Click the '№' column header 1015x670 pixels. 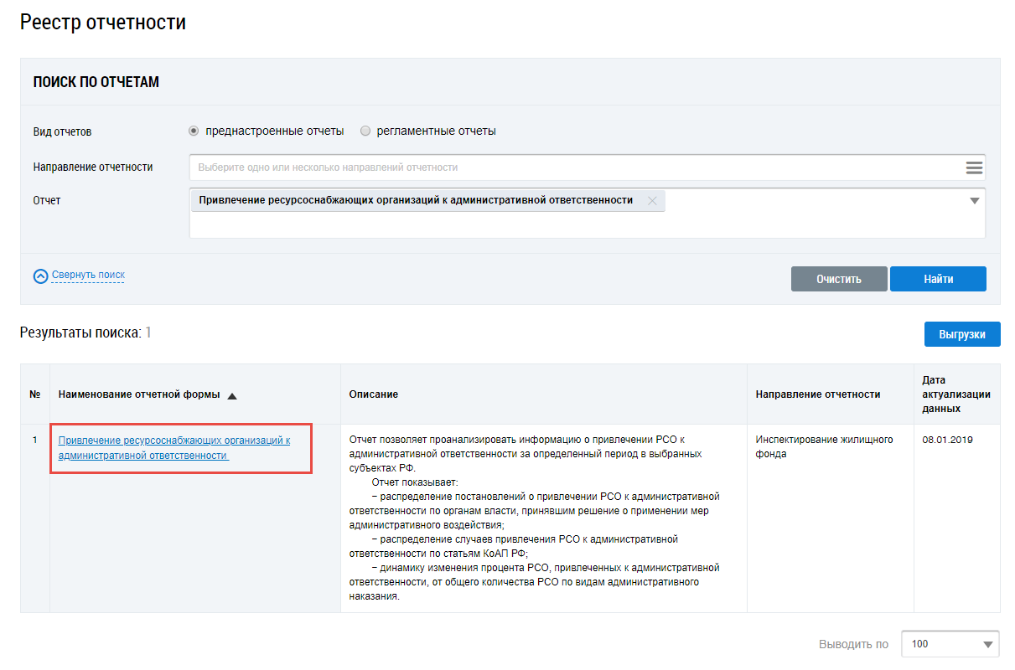coord(35,394)
